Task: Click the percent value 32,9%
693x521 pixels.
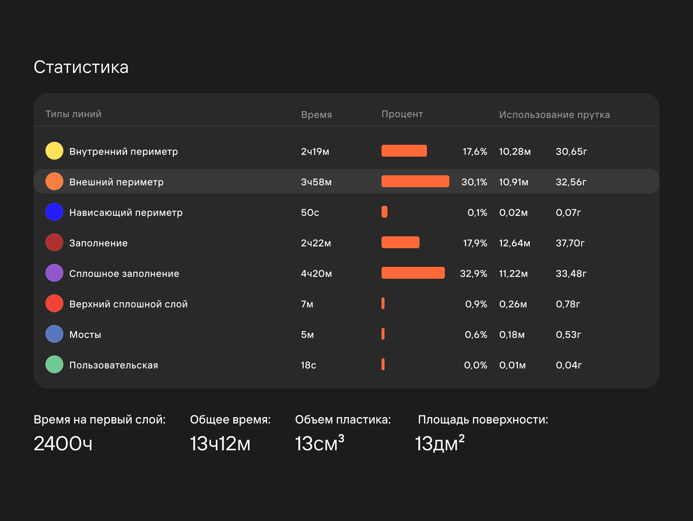Action: click(474, 274)
